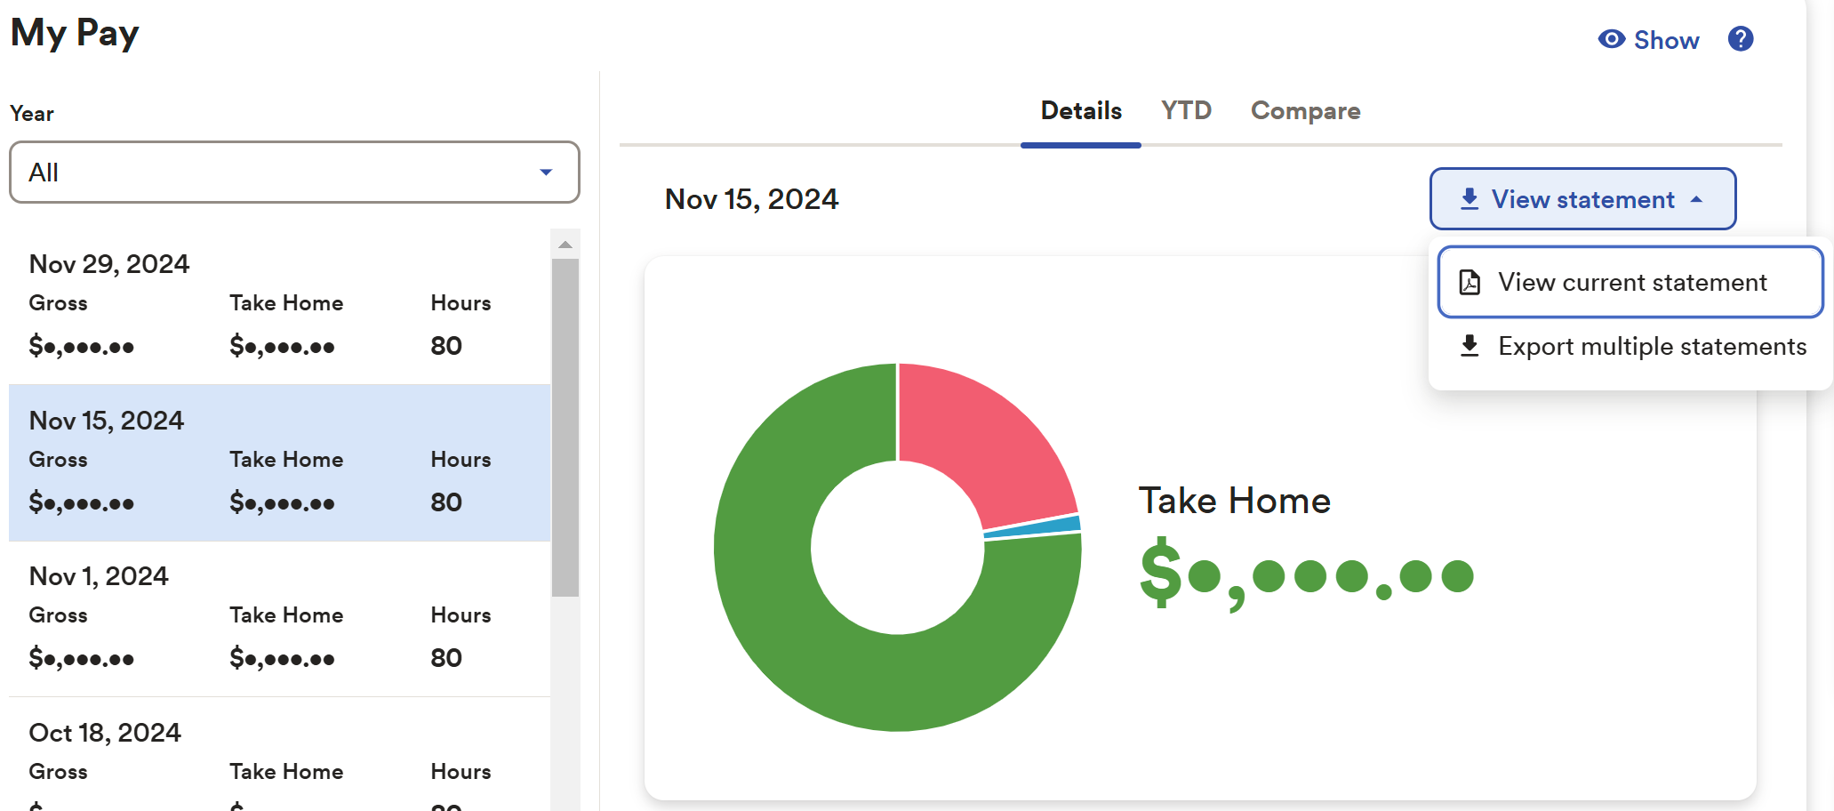The image size is (1834, 811).
Task: Choose Export multiple statements option
Action: (1652, 346)
